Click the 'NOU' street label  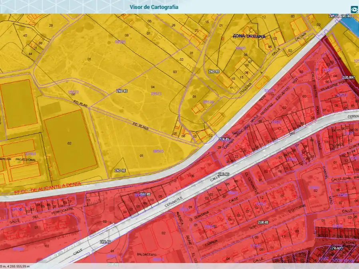tap(253, 227)
